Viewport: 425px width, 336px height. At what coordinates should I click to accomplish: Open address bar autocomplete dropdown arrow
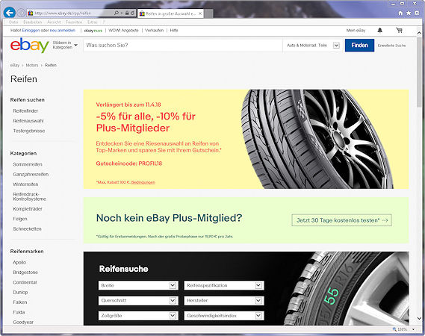click(x=122, y=13)
